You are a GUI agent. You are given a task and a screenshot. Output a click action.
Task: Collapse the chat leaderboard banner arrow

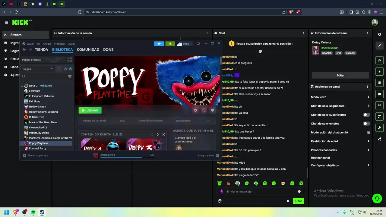pyautogui.click(x=260, y=52)
